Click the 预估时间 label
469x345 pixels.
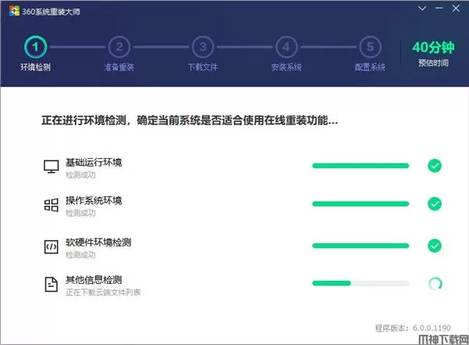pos(433,63)
